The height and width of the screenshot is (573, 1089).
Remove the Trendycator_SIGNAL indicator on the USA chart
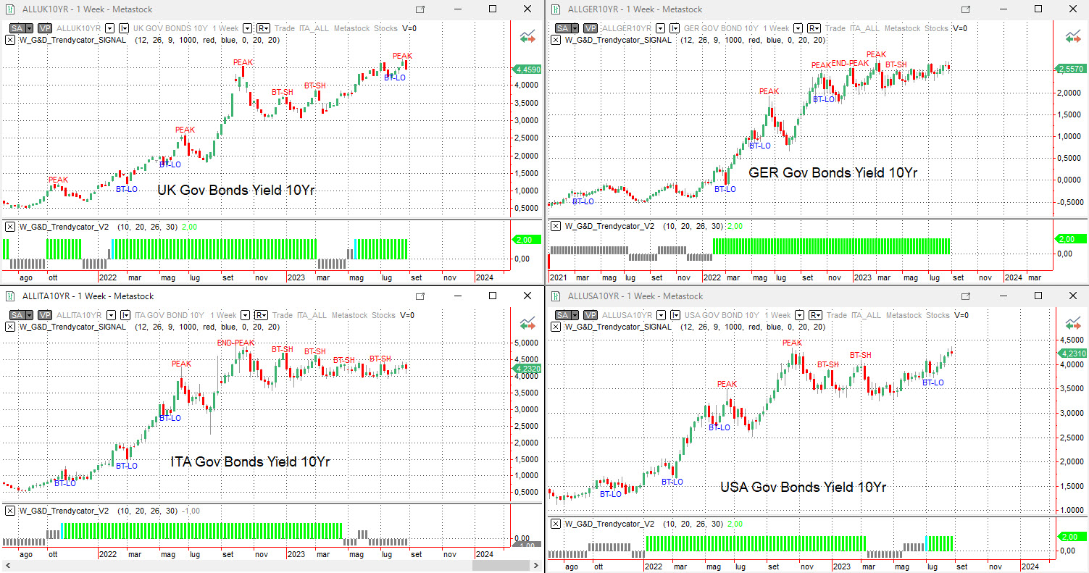555,327
